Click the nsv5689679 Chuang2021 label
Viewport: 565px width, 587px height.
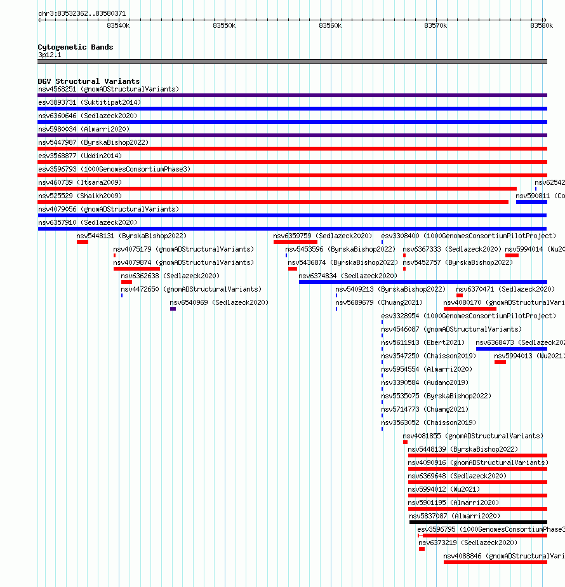379,302
